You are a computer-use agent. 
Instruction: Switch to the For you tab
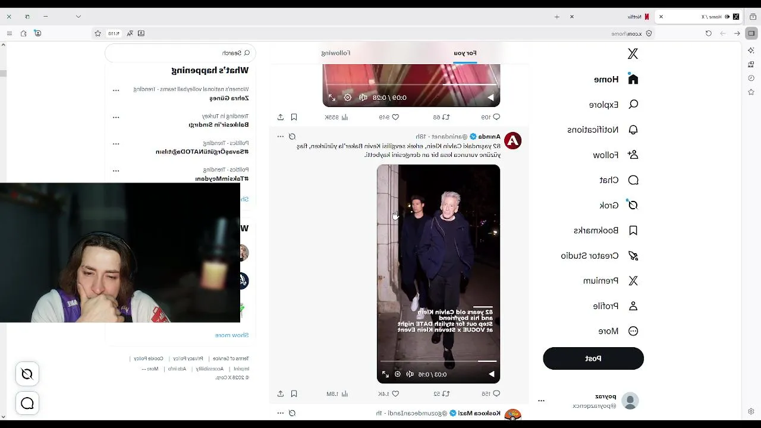(x=465, y=53)
